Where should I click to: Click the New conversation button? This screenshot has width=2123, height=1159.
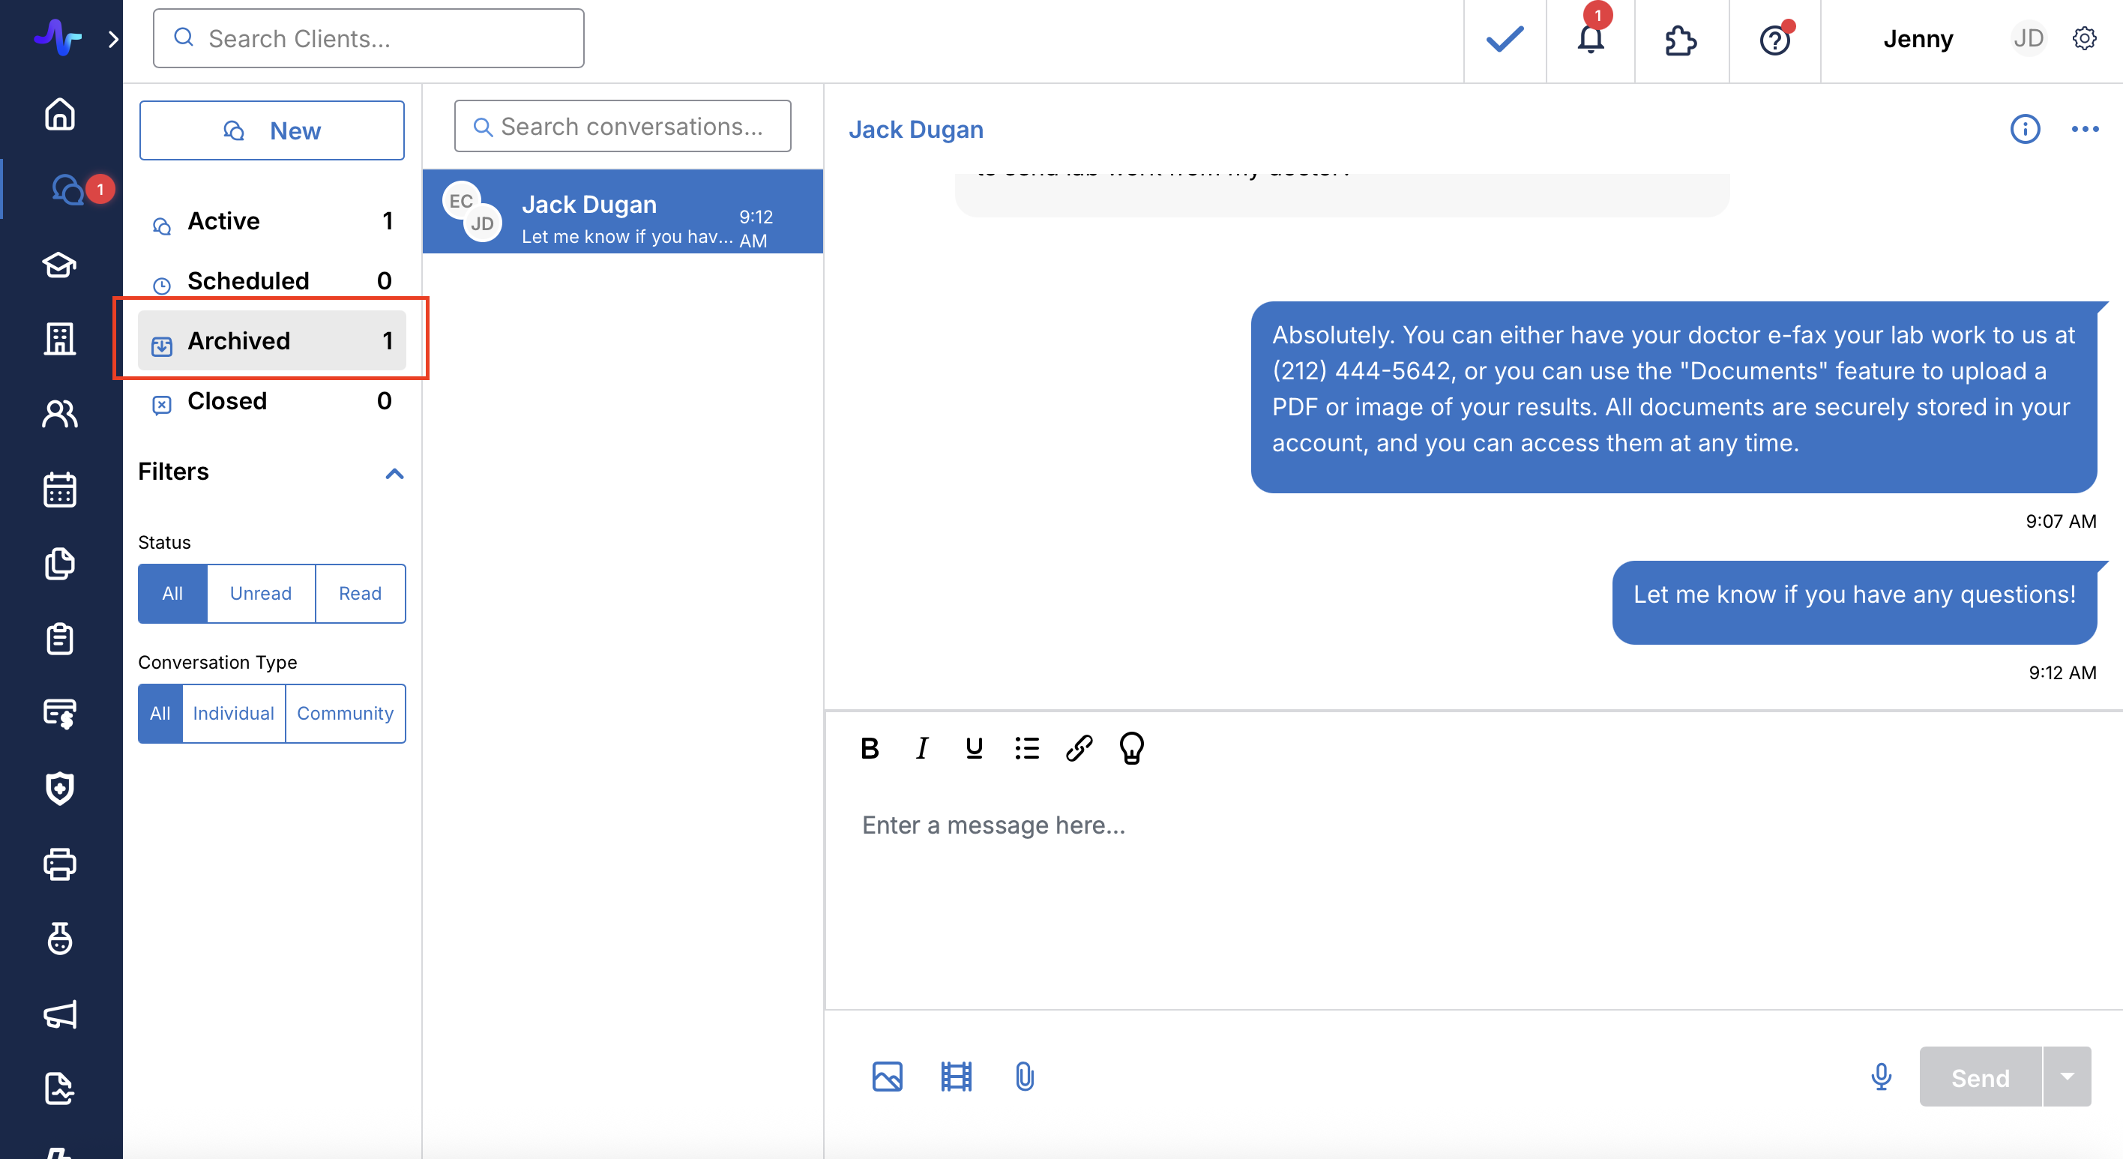[x=271, y=130]
